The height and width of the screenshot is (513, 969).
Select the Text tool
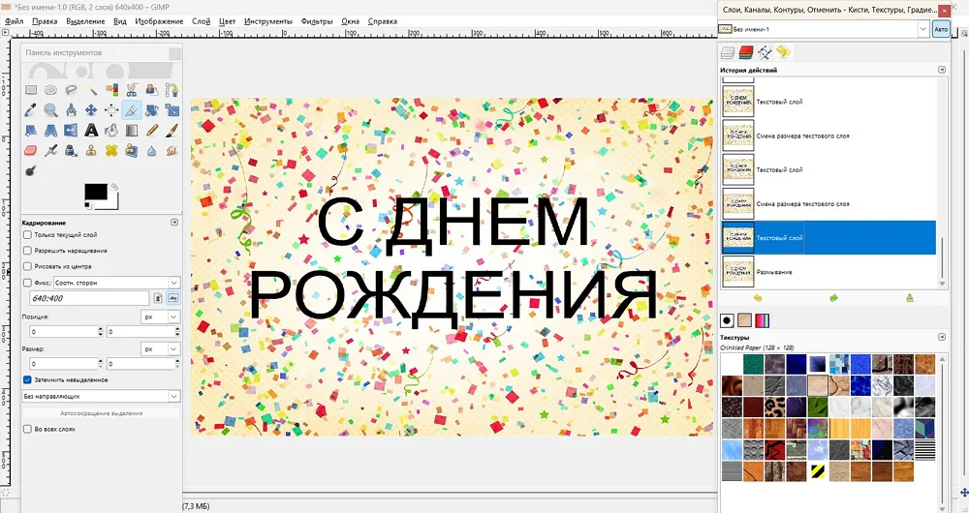91,131
